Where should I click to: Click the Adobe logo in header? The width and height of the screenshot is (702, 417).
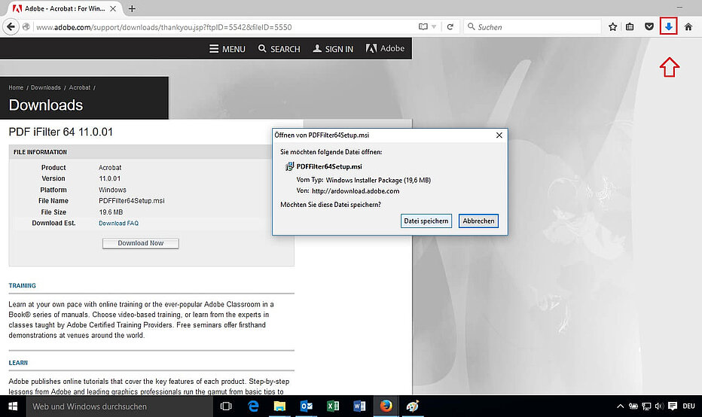(x=385, y=48)
